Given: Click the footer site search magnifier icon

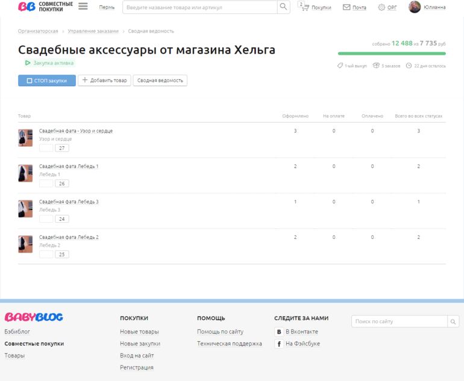Looking at the screenshot, I should click(454, 321).
